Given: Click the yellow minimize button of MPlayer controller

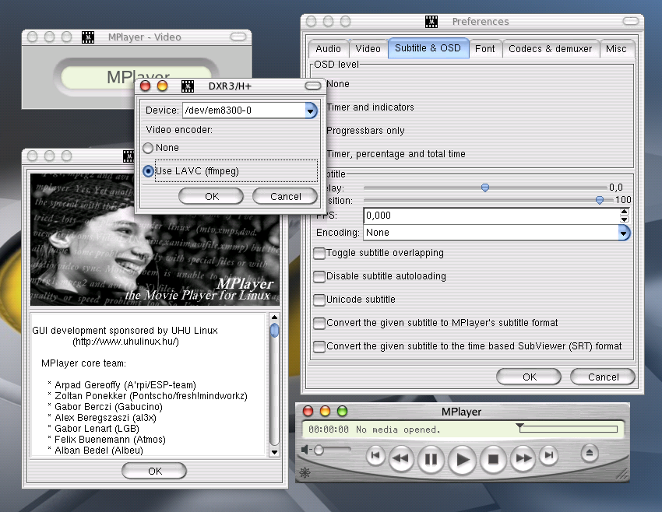Looking at the screenshot, I should tap(325, 411).
